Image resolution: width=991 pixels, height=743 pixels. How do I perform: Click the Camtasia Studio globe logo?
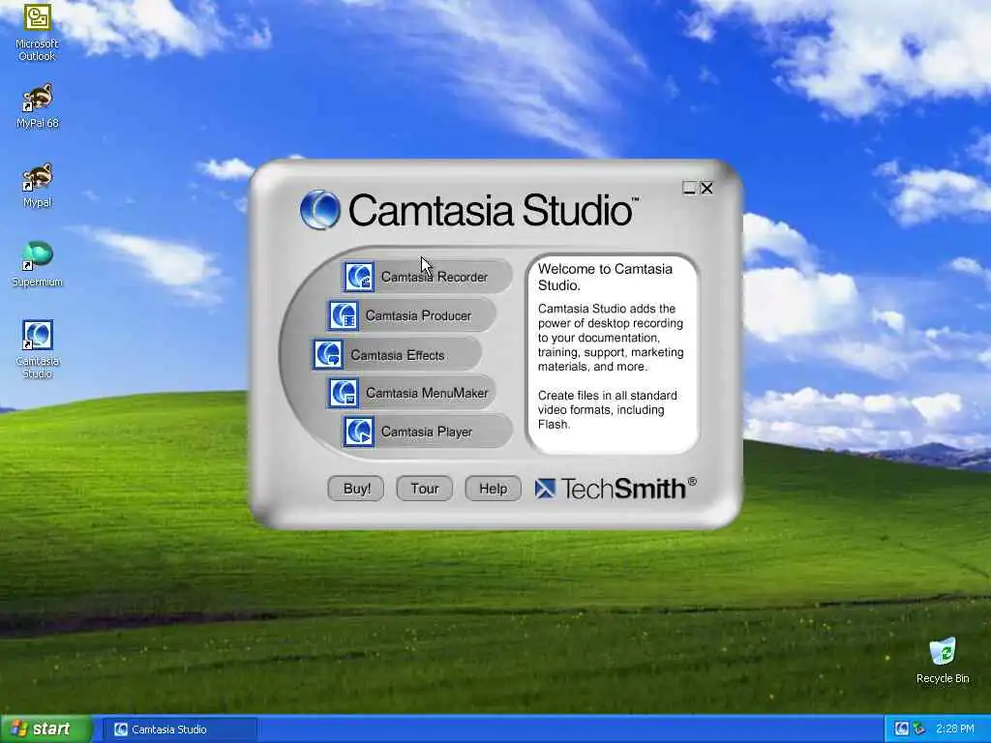tap(320, 209)
